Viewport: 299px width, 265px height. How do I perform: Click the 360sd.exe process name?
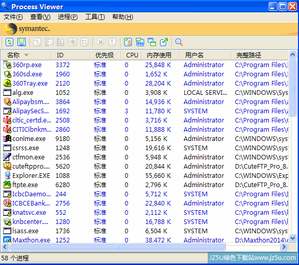(27, 74)
